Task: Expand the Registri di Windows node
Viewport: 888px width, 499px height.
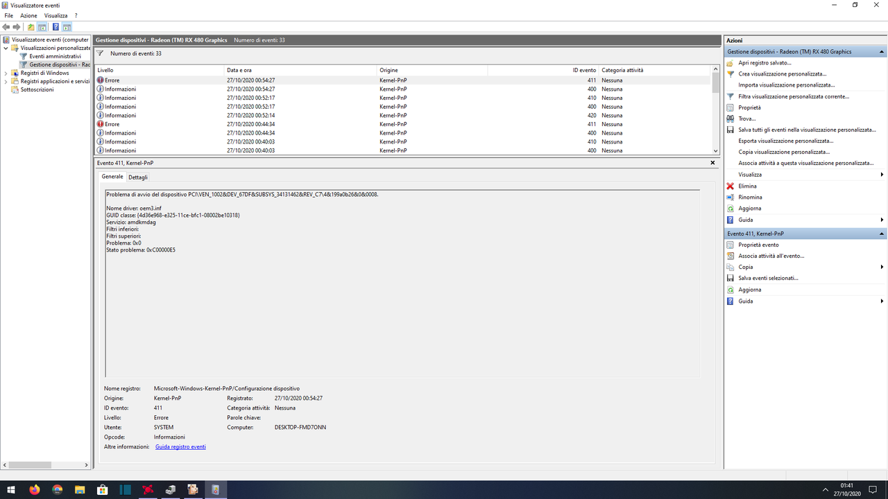Action: tap(6, 73)
